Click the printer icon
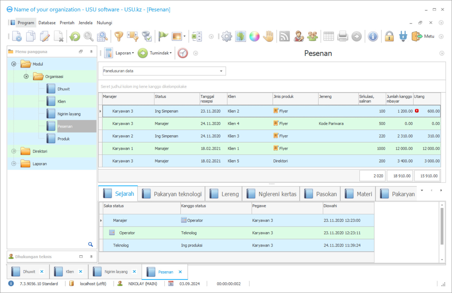The height and width of the screenshot is (293, 452). pos(342,36)
